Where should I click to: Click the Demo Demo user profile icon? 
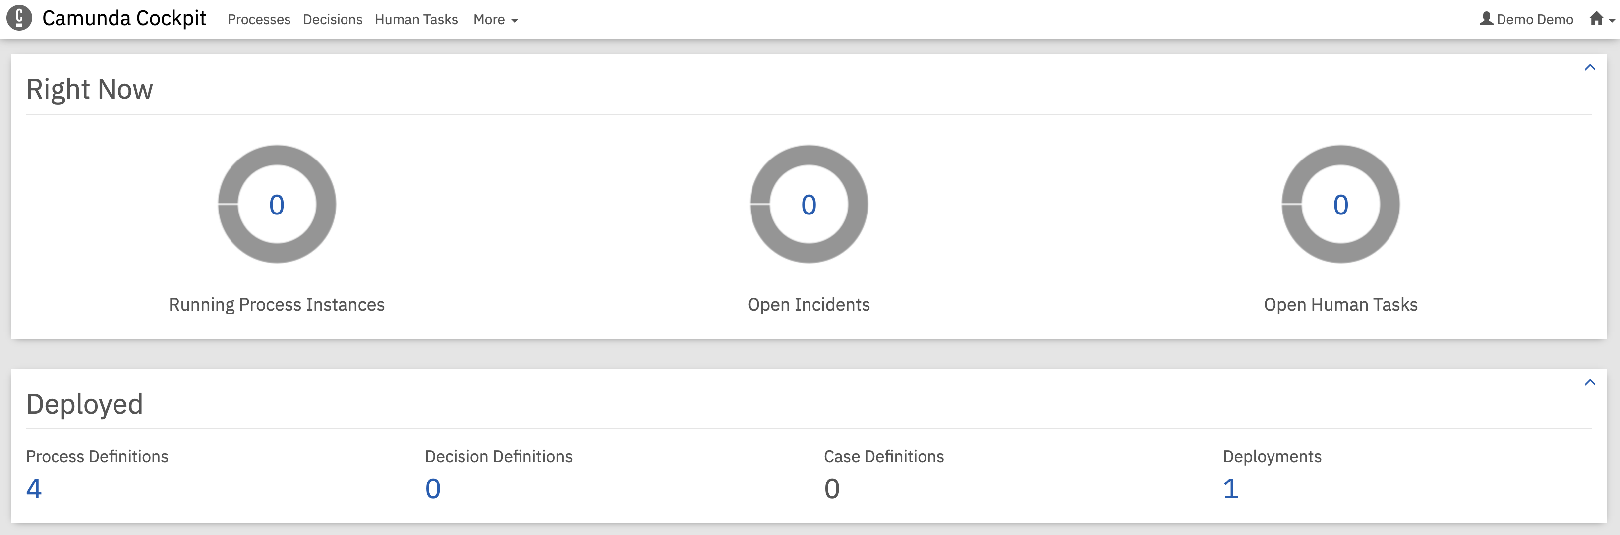point(1486,19)
